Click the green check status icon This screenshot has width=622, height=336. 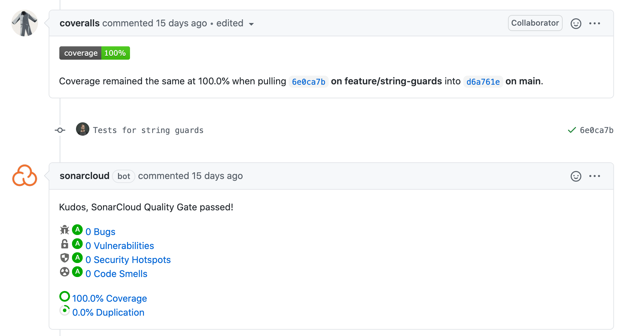[572, 130]
